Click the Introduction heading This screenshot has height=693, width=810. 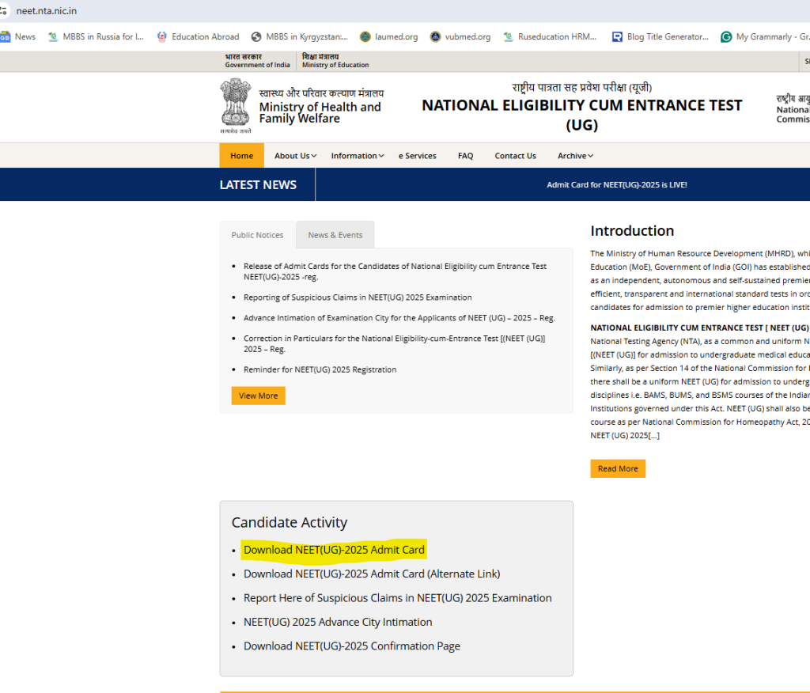coord(632,230)
